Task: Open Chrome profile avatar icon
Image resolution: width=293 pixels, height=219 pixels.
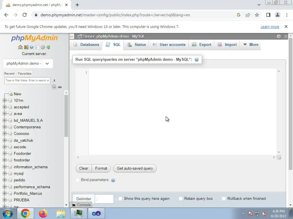Action: tap(278, 15)
